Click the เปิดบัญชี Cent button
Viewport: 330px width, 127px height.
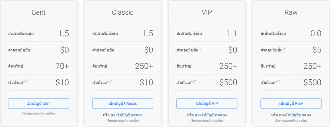pyautogui.click(x=39, y=104)
